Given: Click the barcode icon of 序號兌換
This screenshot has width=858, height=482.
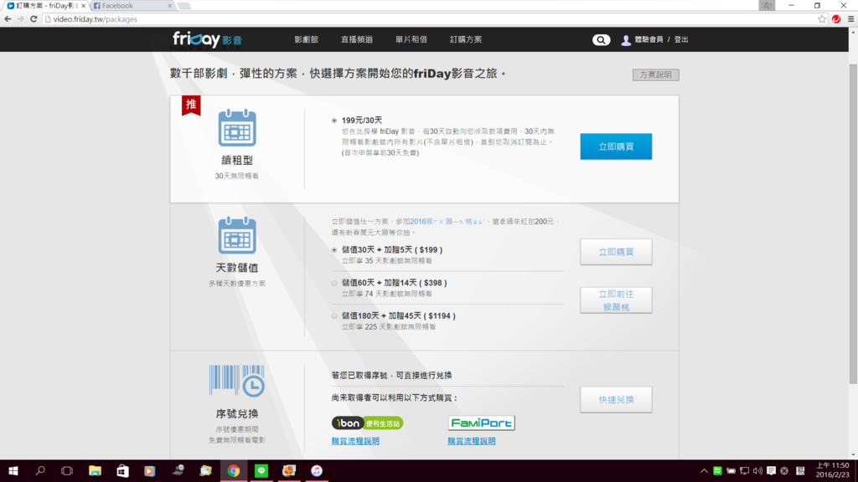Looking at the screenshot, I should click(237, 381).
